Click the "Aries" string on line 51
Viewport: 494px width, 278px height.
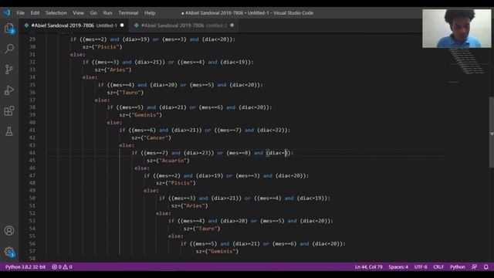pyautogui.click(x=195, y=206)
